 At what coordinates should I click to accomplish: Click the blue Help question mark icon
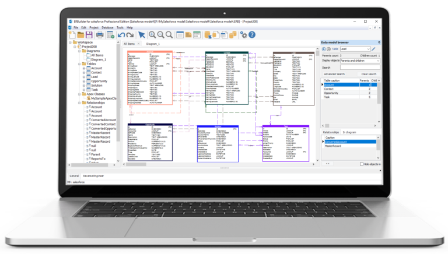252,35
